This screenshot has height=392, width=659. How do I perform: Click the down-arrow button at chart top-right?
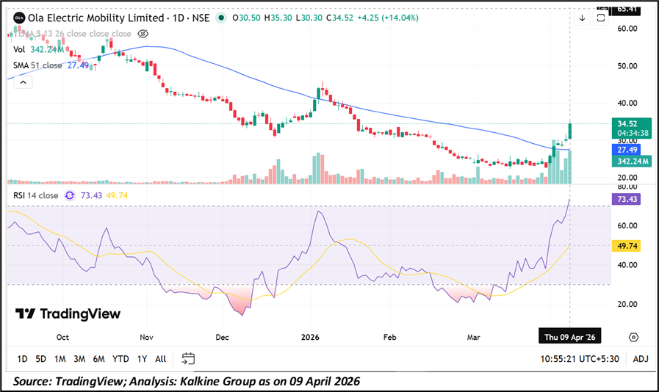click(582, 18)
